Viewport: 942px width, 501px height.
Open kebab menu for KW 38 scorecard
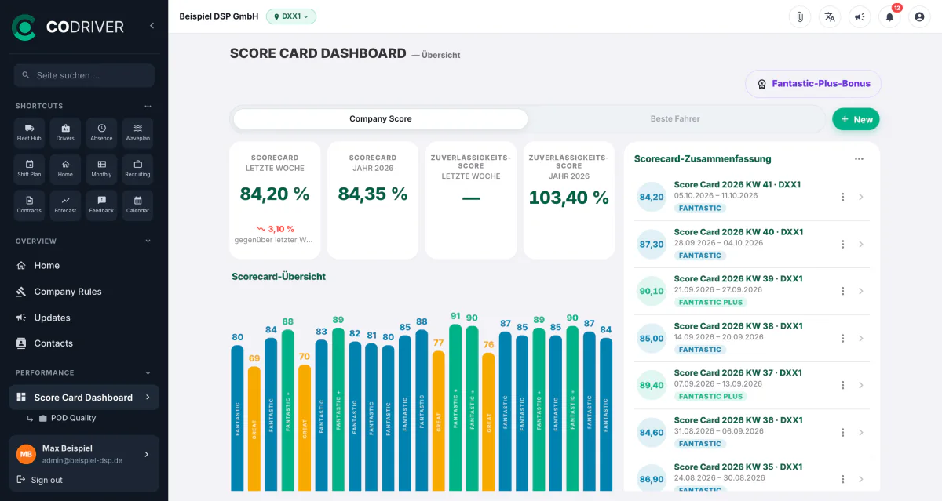[843, 338]
